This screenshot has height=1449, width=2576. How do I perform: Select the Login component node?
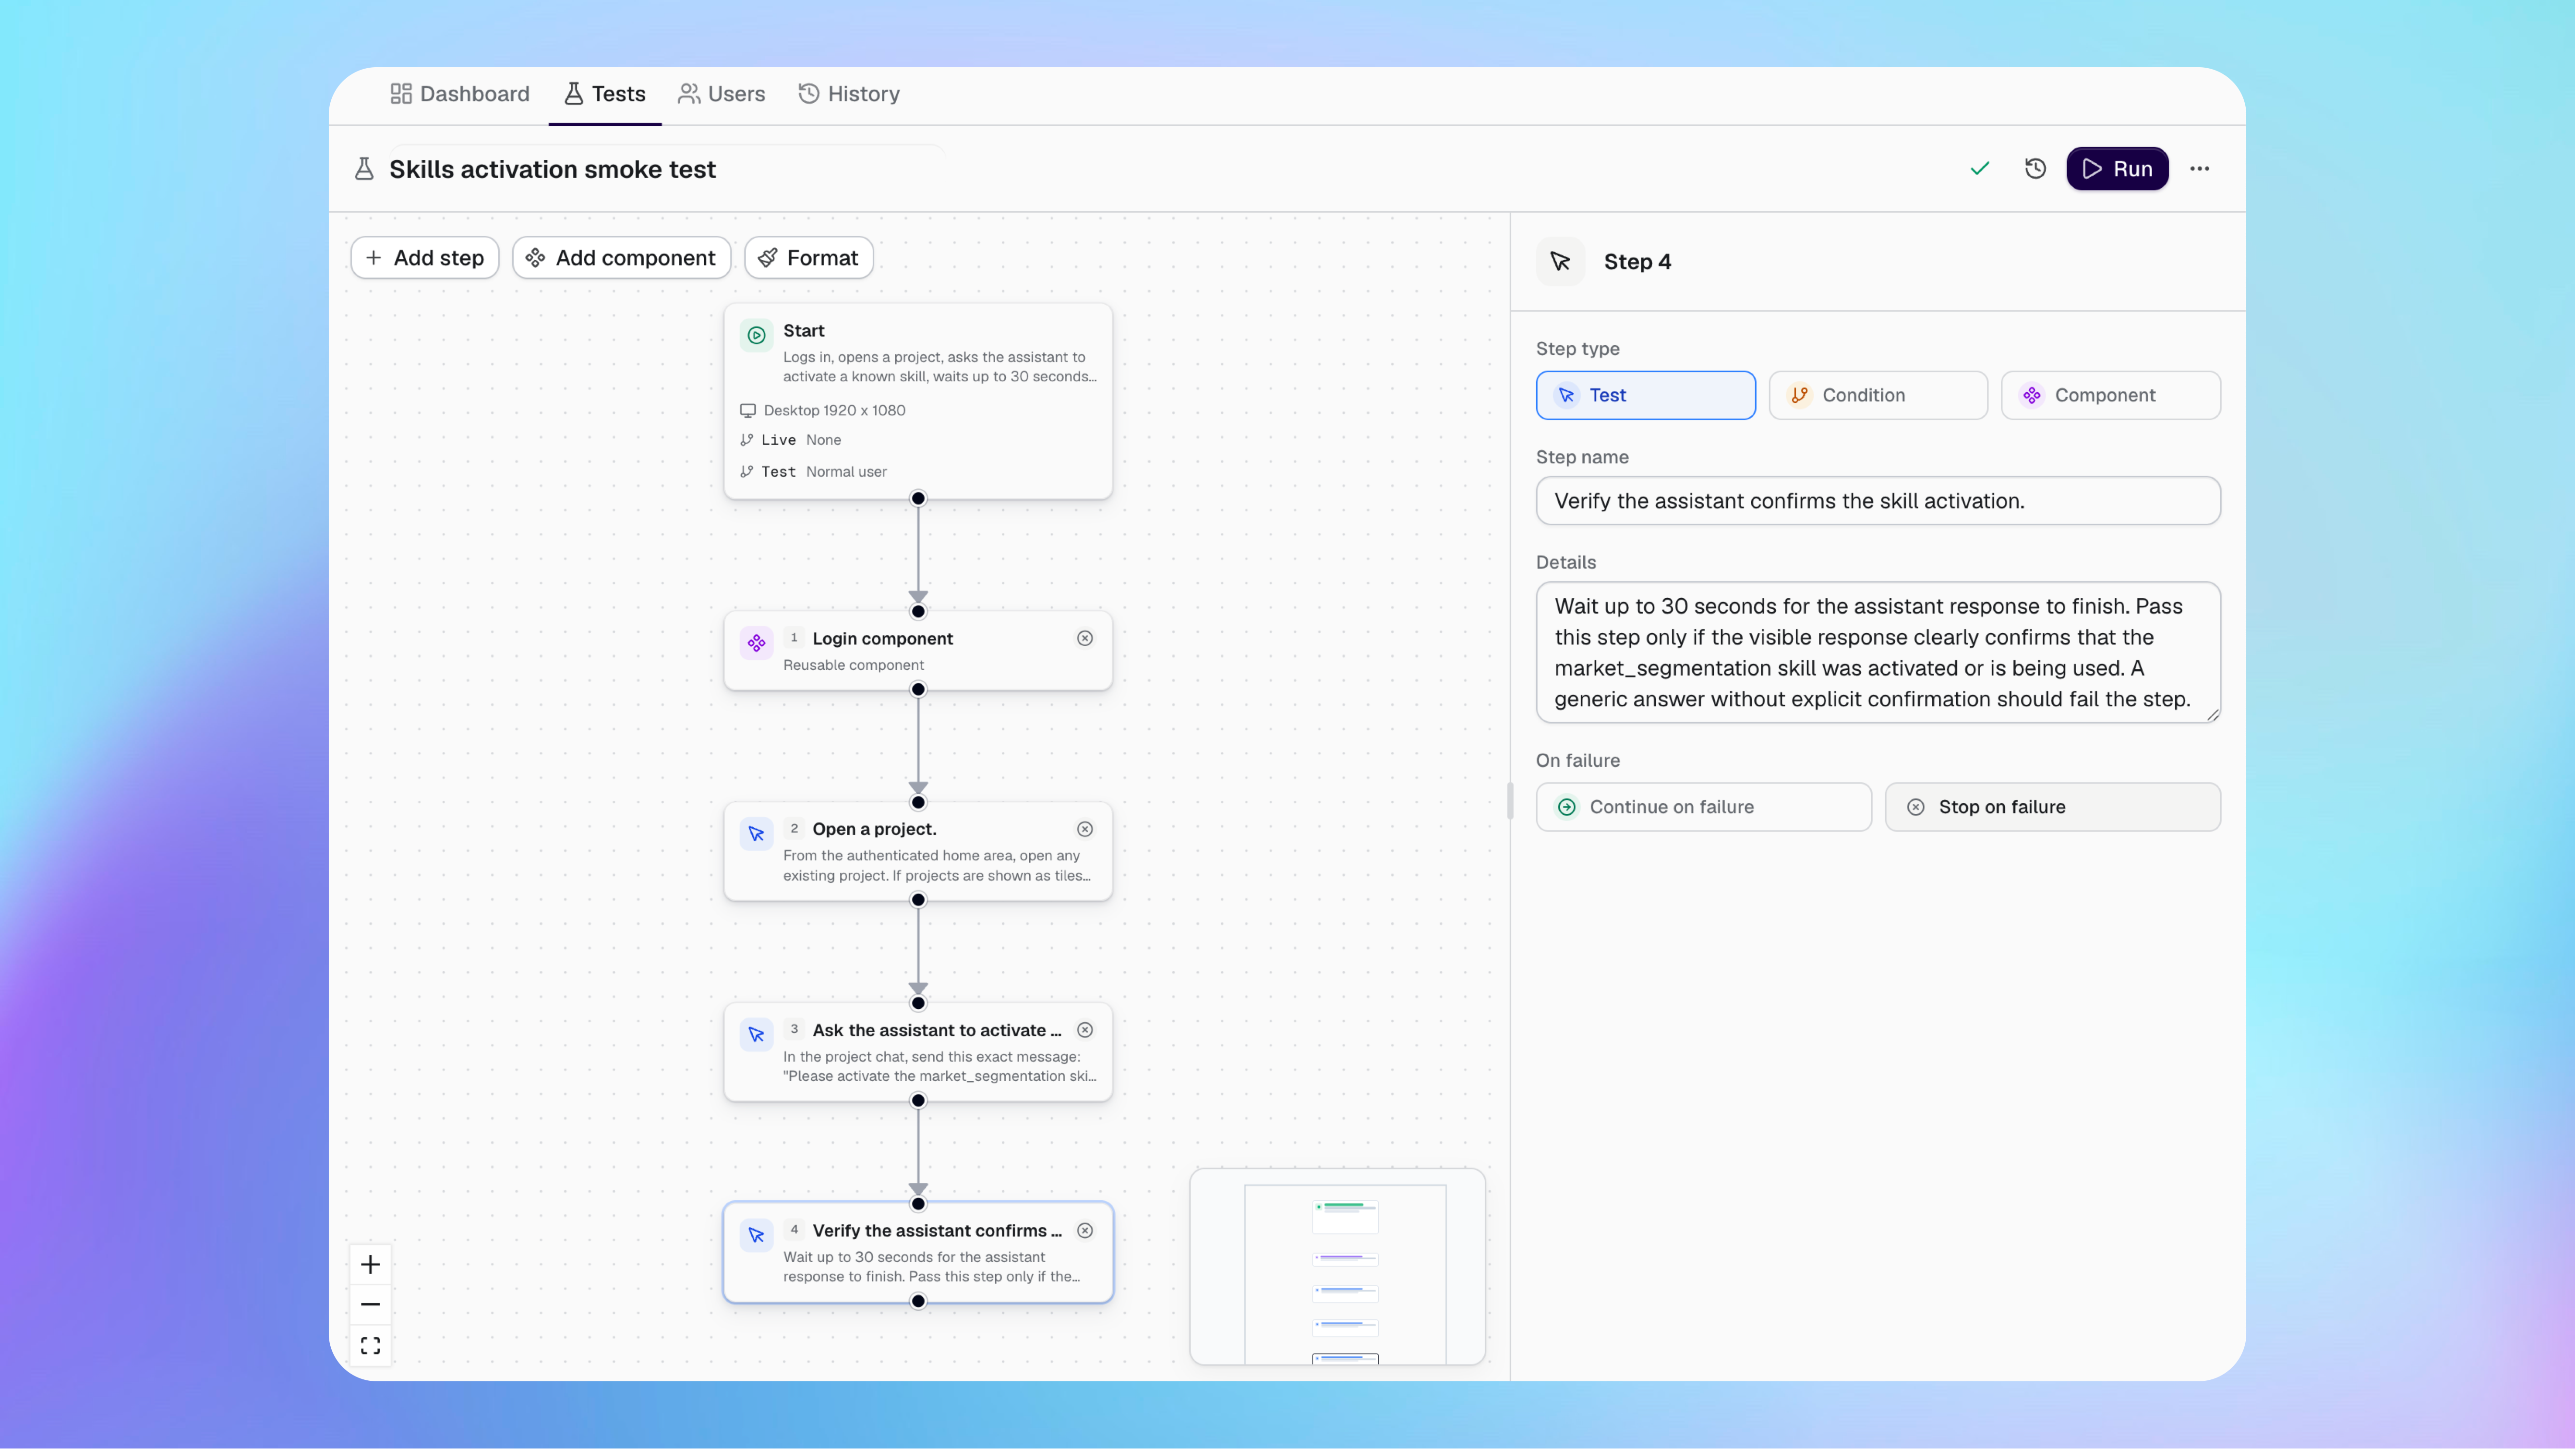click(x=918, y=651)
